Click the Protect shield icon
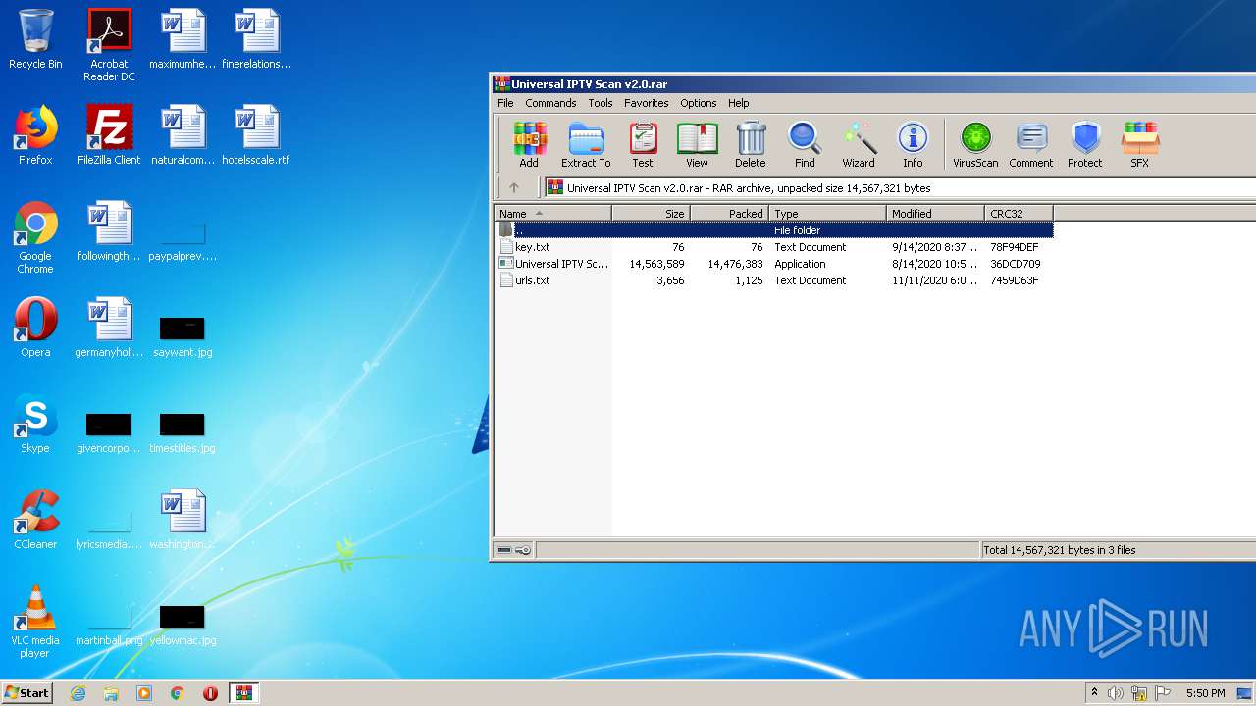Viewport: 1256px width, 706px height. 1085,145
